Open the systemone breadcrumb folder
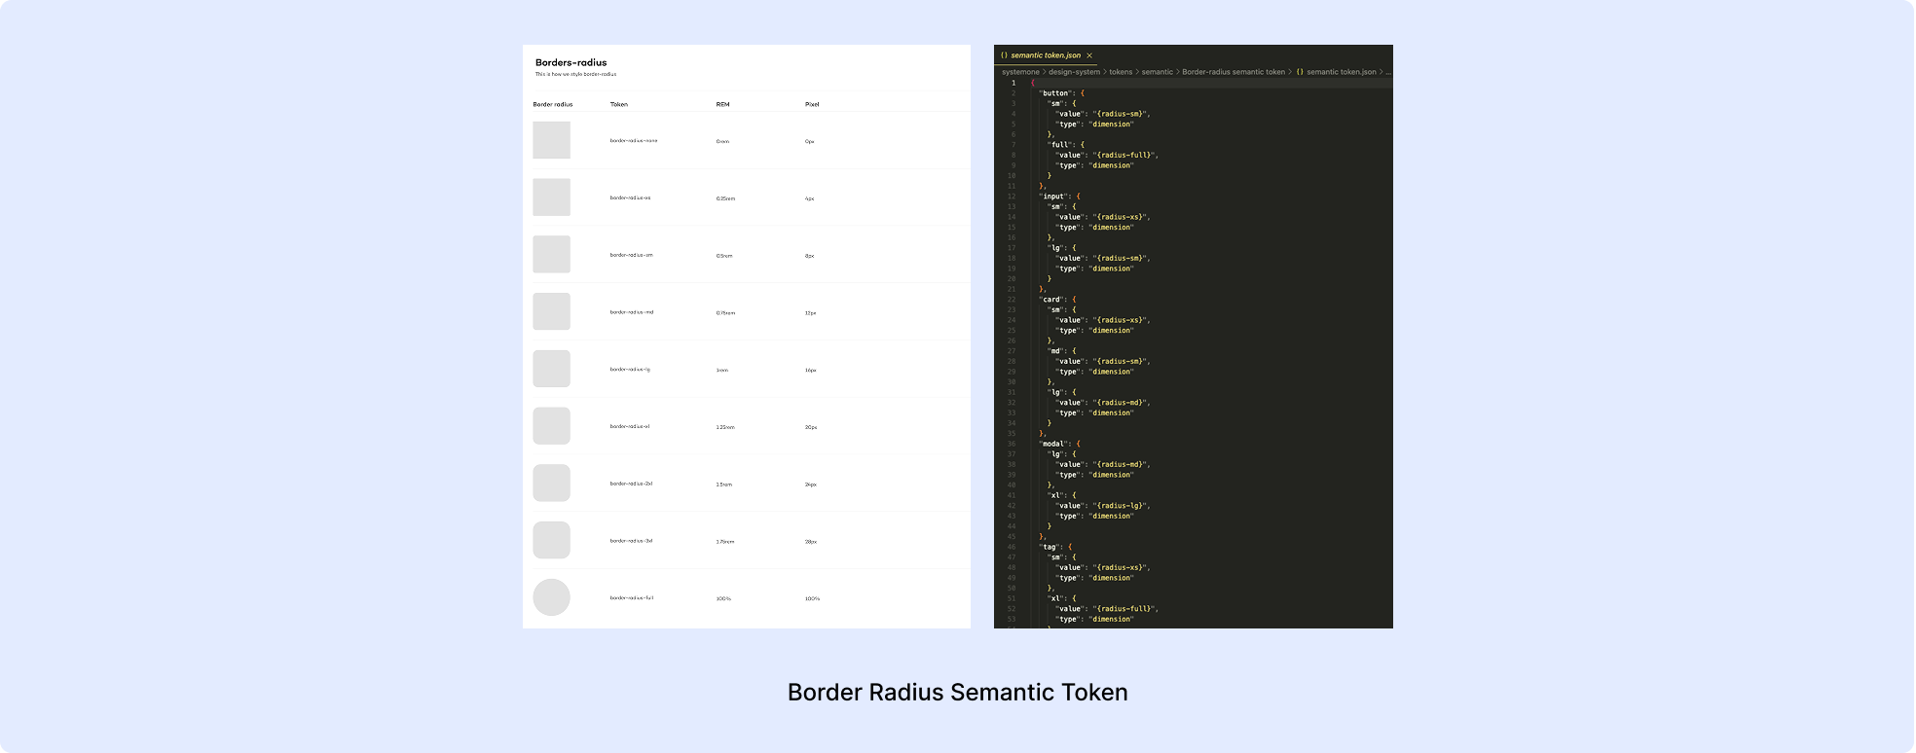1916x753 pixels. click(x=1020, y=72)
